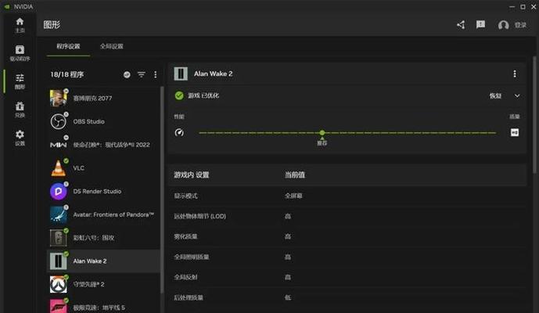Select 赛博朋克 2077 in program list
The width and height of the screenshot is (539, 313).
tap(103, 98)
